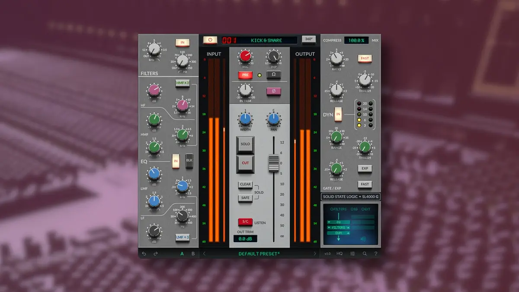
Task: Enable the HMF x3 multiplier
Action: 182,83
